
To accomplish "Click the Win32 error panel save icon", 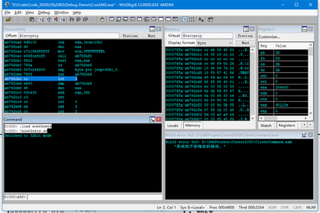I will pyautogui.click(x=304, y=135).
